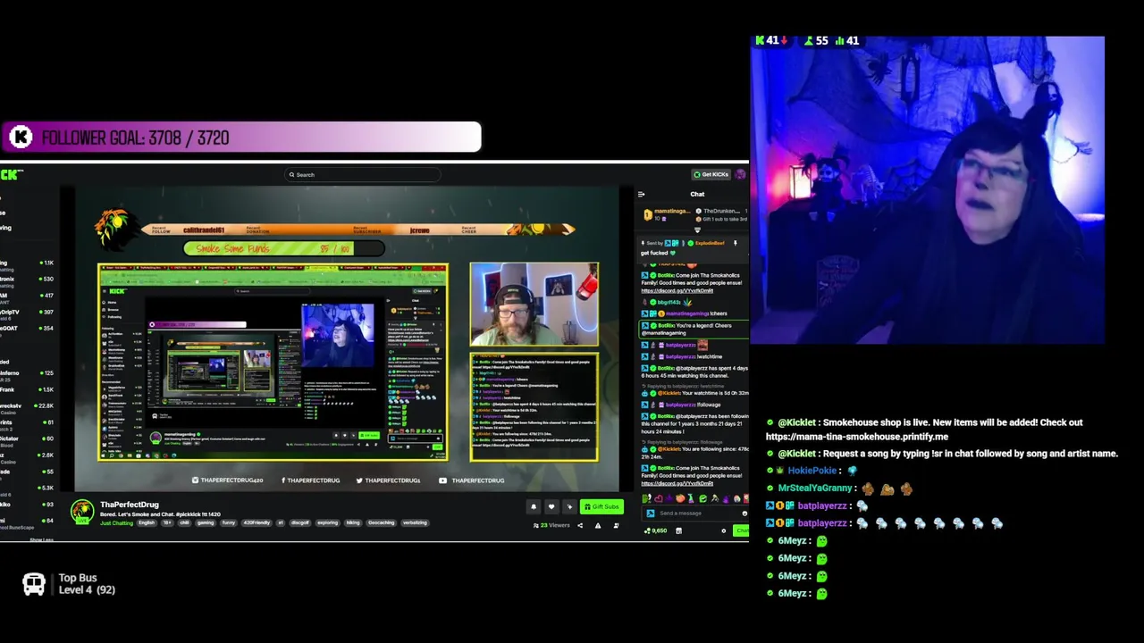Click the 9,650 channel points balance

(656, 530)
